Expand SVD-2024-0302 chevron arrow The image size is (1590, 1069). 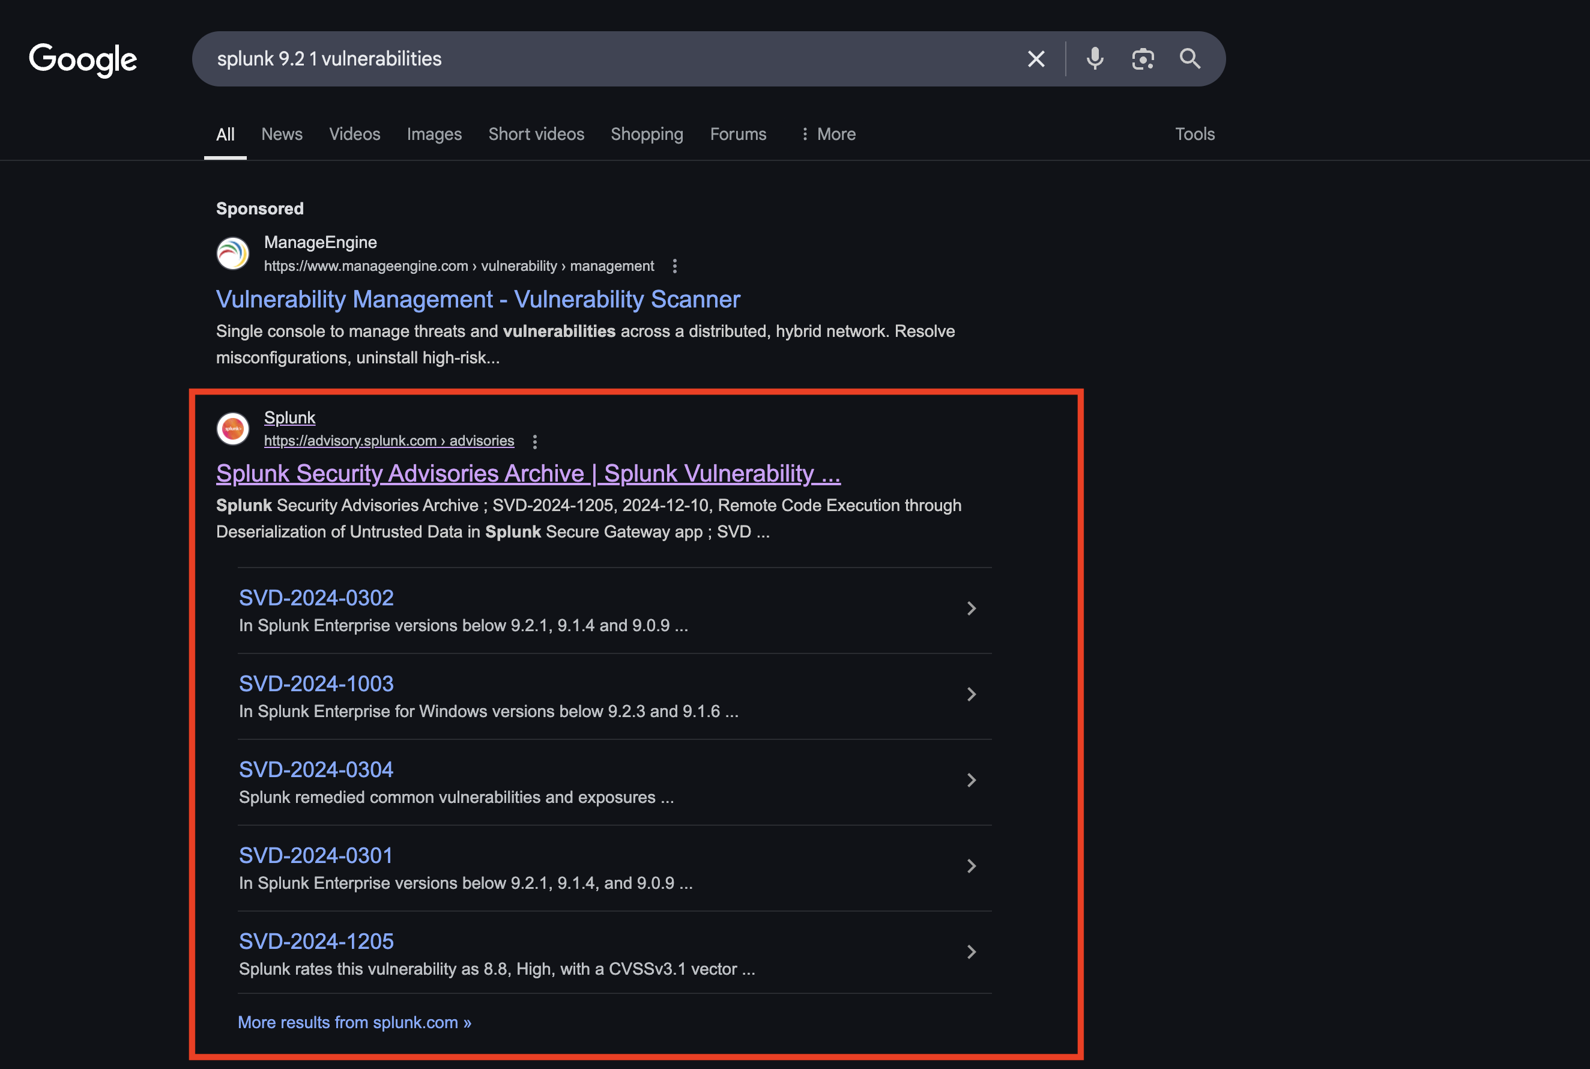coord(971,608)
